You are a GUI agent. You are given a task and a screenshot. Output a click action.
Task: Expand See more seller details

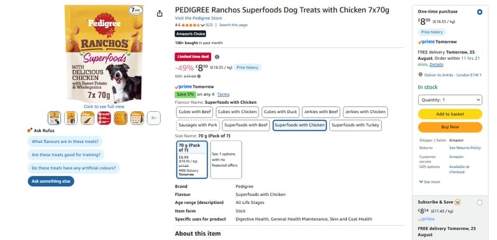tap(429, 182)
